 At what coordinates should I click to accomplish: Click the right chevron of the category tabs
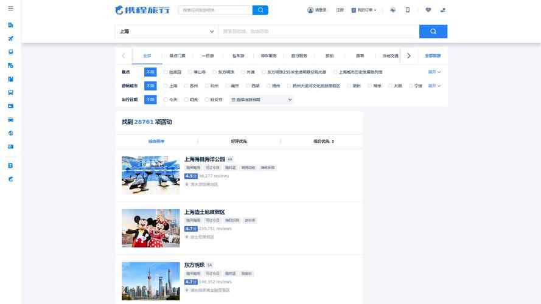[409, 55]
